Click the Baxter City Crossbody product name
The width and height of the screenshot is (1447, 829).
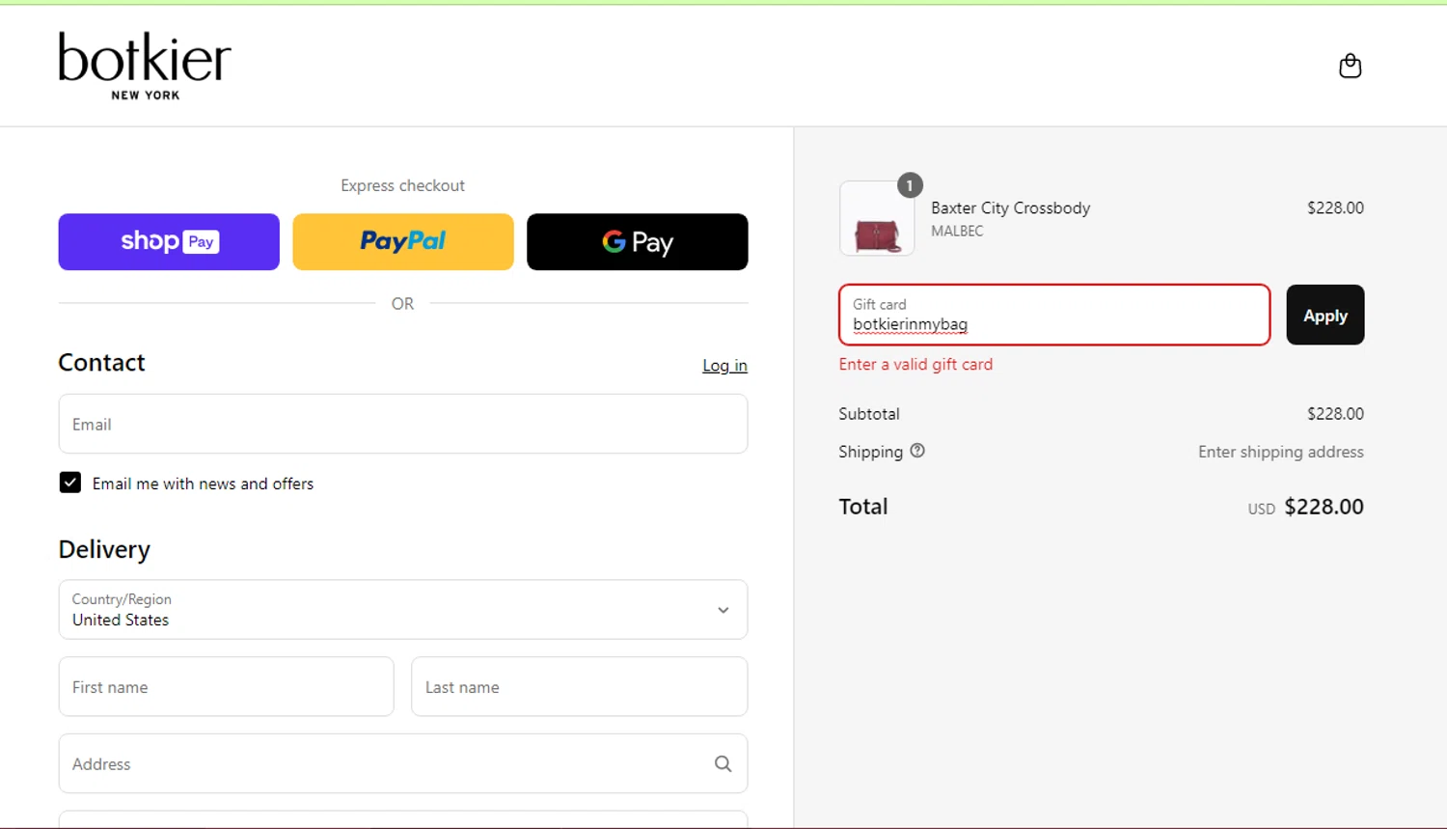(1010, 207)
